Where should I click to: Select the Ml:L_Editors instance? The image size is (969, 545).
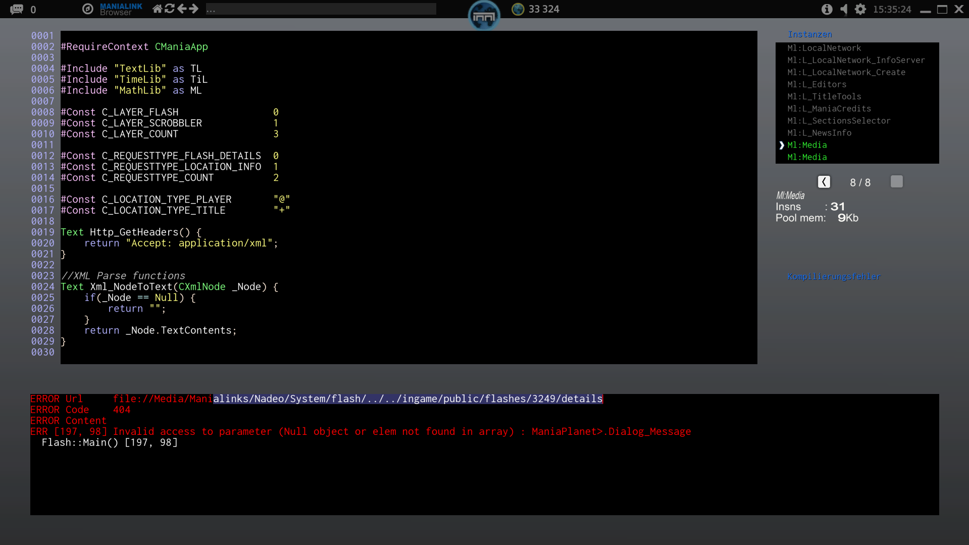817,84
